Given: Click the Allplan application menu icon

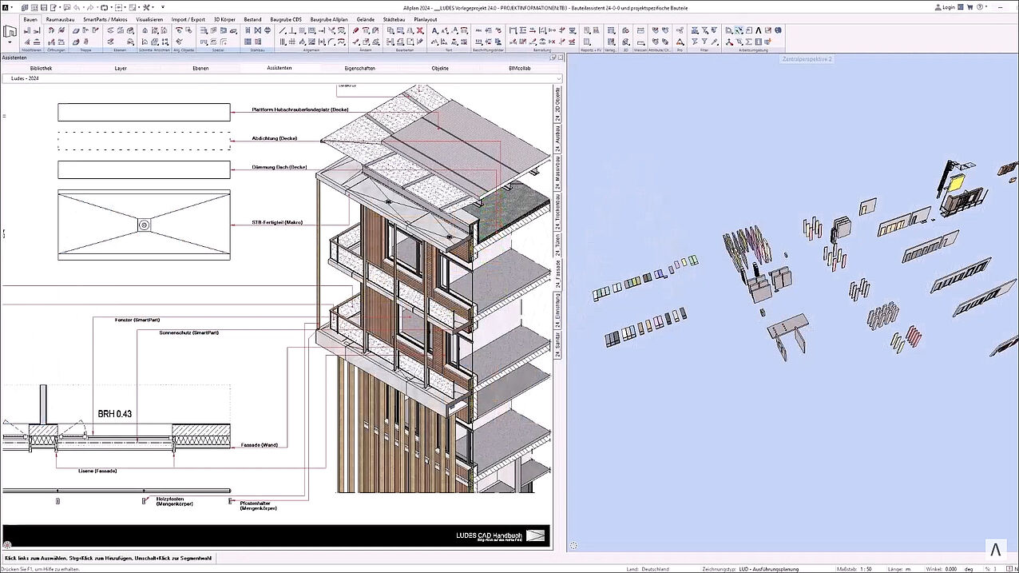Looking at the screenshot, I should [6, 7].
